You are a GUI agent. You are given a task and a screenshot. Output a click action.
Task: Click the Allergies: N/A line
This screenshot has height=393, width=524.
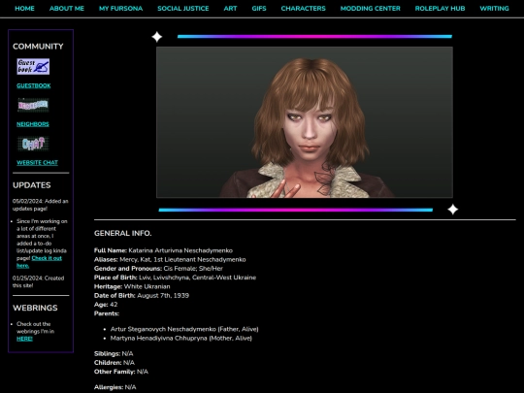coord(115,387)
